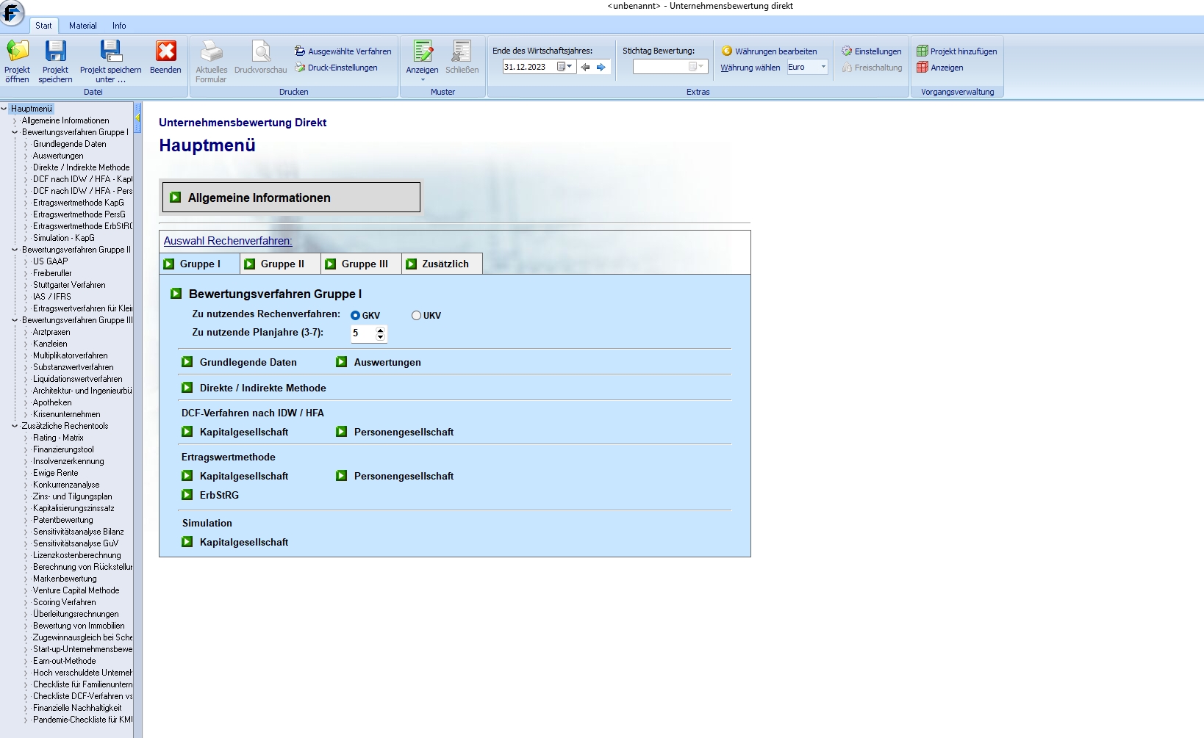Image resolution: width=1204 pixels, height=738 pixels.
Task: Go to the previous fiscal year with the left arrow
Action: pos(586,67)
